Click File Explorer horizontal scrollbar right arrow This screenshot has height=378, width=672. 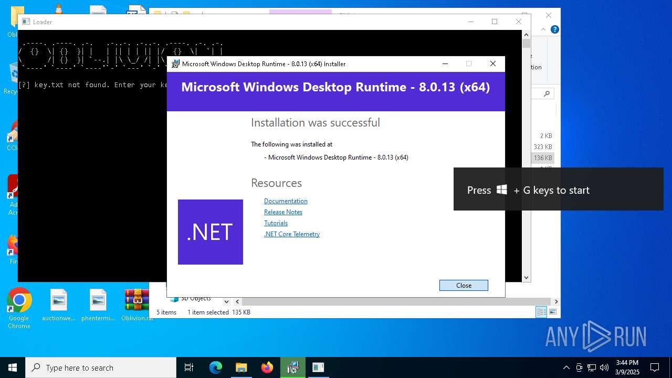556,301
